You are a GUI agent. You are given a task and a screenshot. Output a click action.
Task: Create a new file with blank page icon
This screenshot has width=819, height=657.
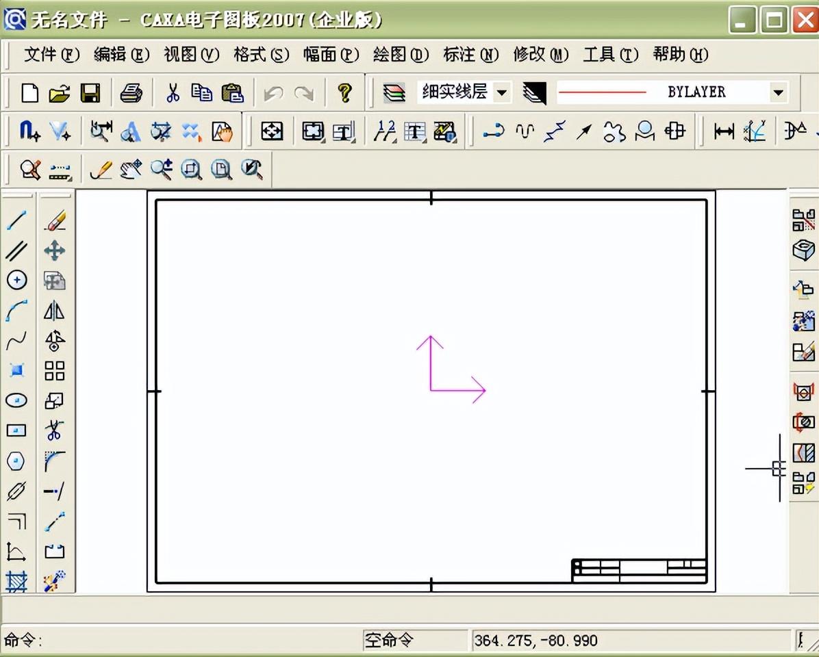pyautogui.click(x=29, y=93)
